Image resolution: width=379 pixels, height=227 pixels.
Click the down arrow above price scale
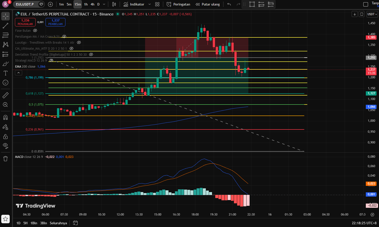(355, 14)
